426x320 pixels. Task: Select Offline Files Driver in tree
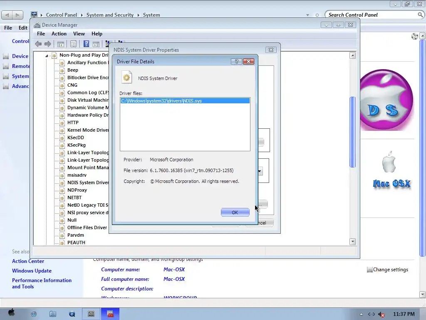(x=87, y=227)
